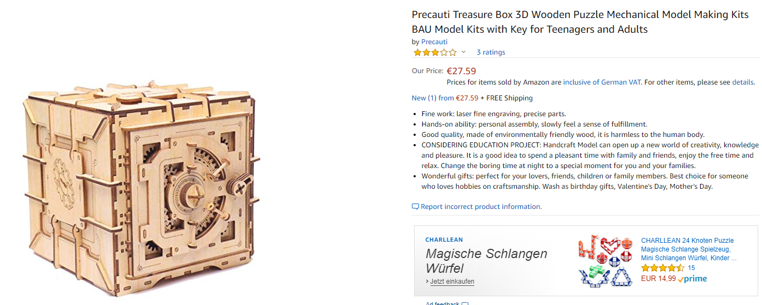
Task: Click the Jetzt einkaufen link
Action: 452,282
